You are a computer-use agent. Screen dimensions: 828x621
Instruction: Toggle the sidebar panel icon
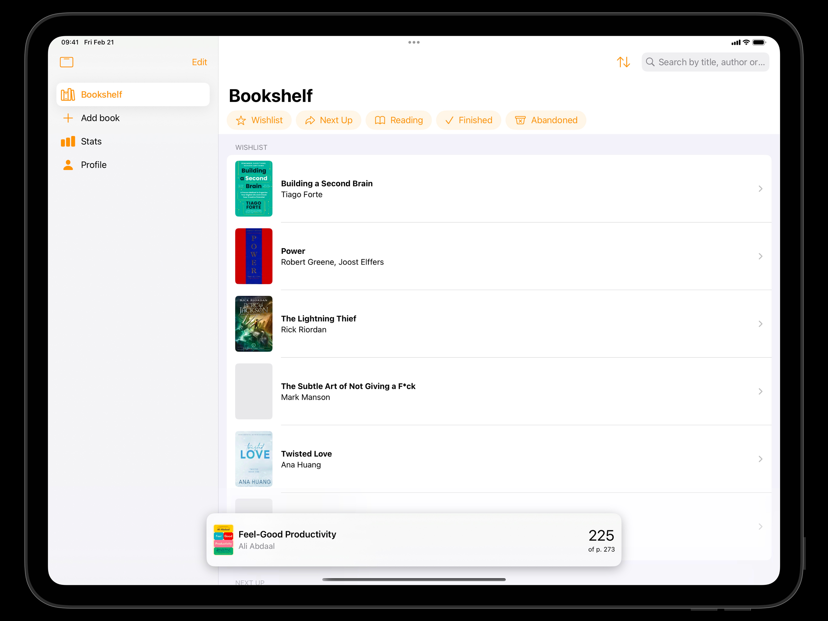point(66,62)
